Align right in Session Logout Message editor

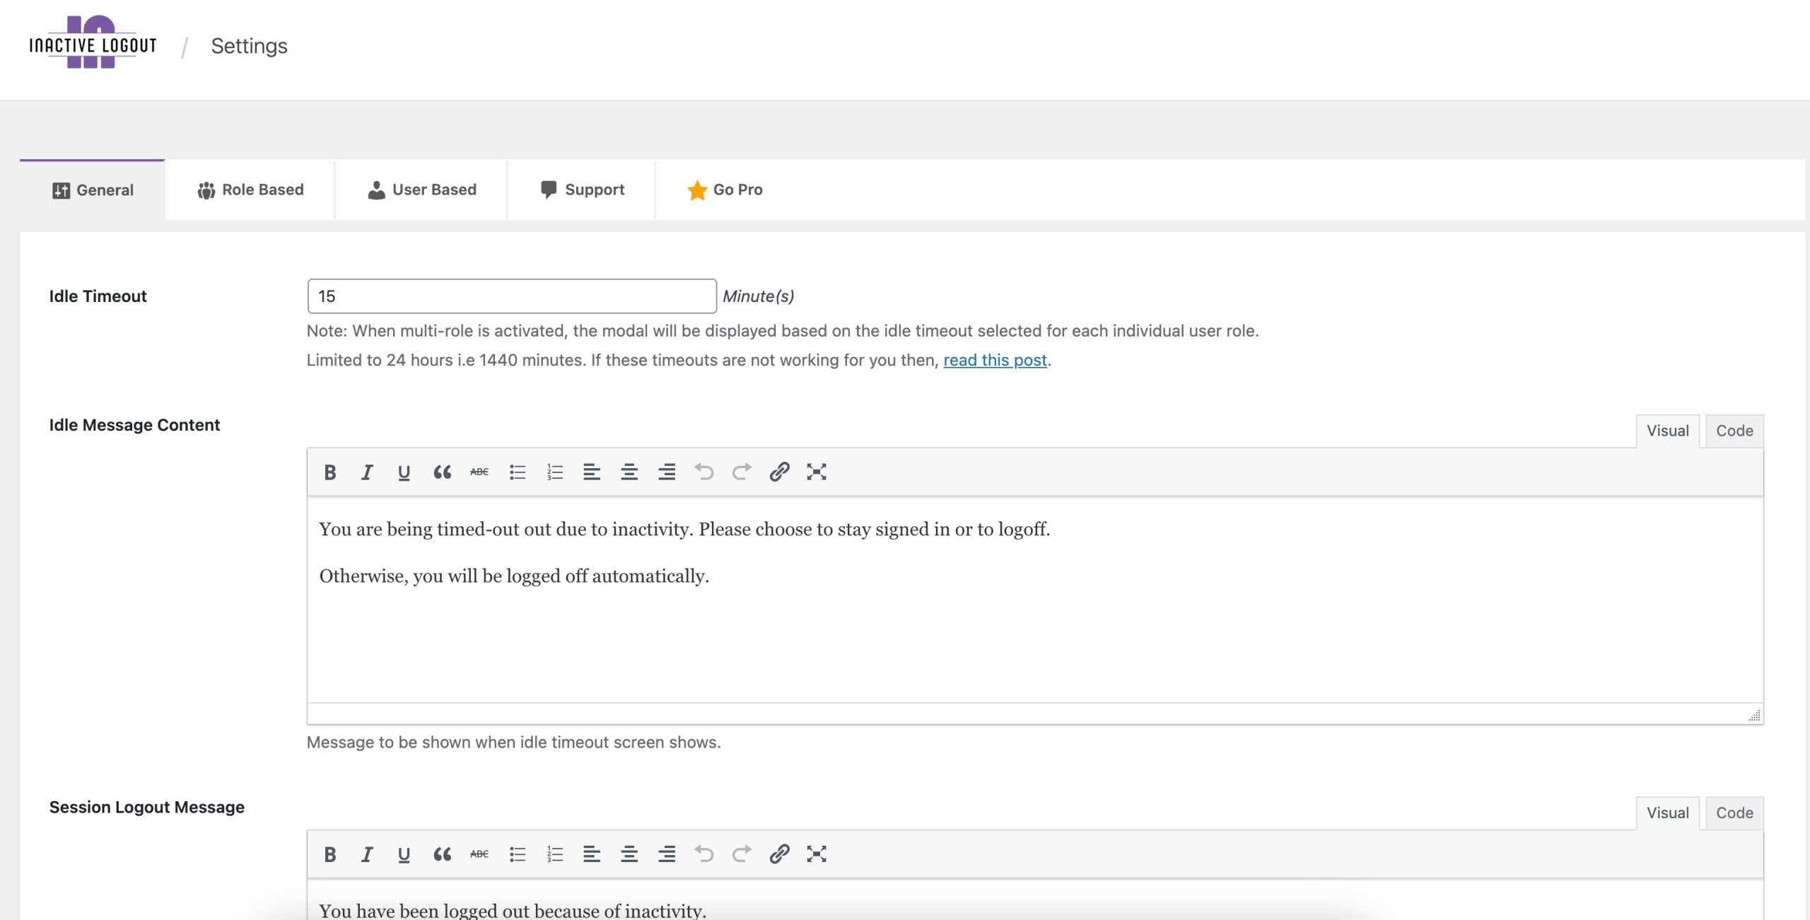click(x=667, y=854)
